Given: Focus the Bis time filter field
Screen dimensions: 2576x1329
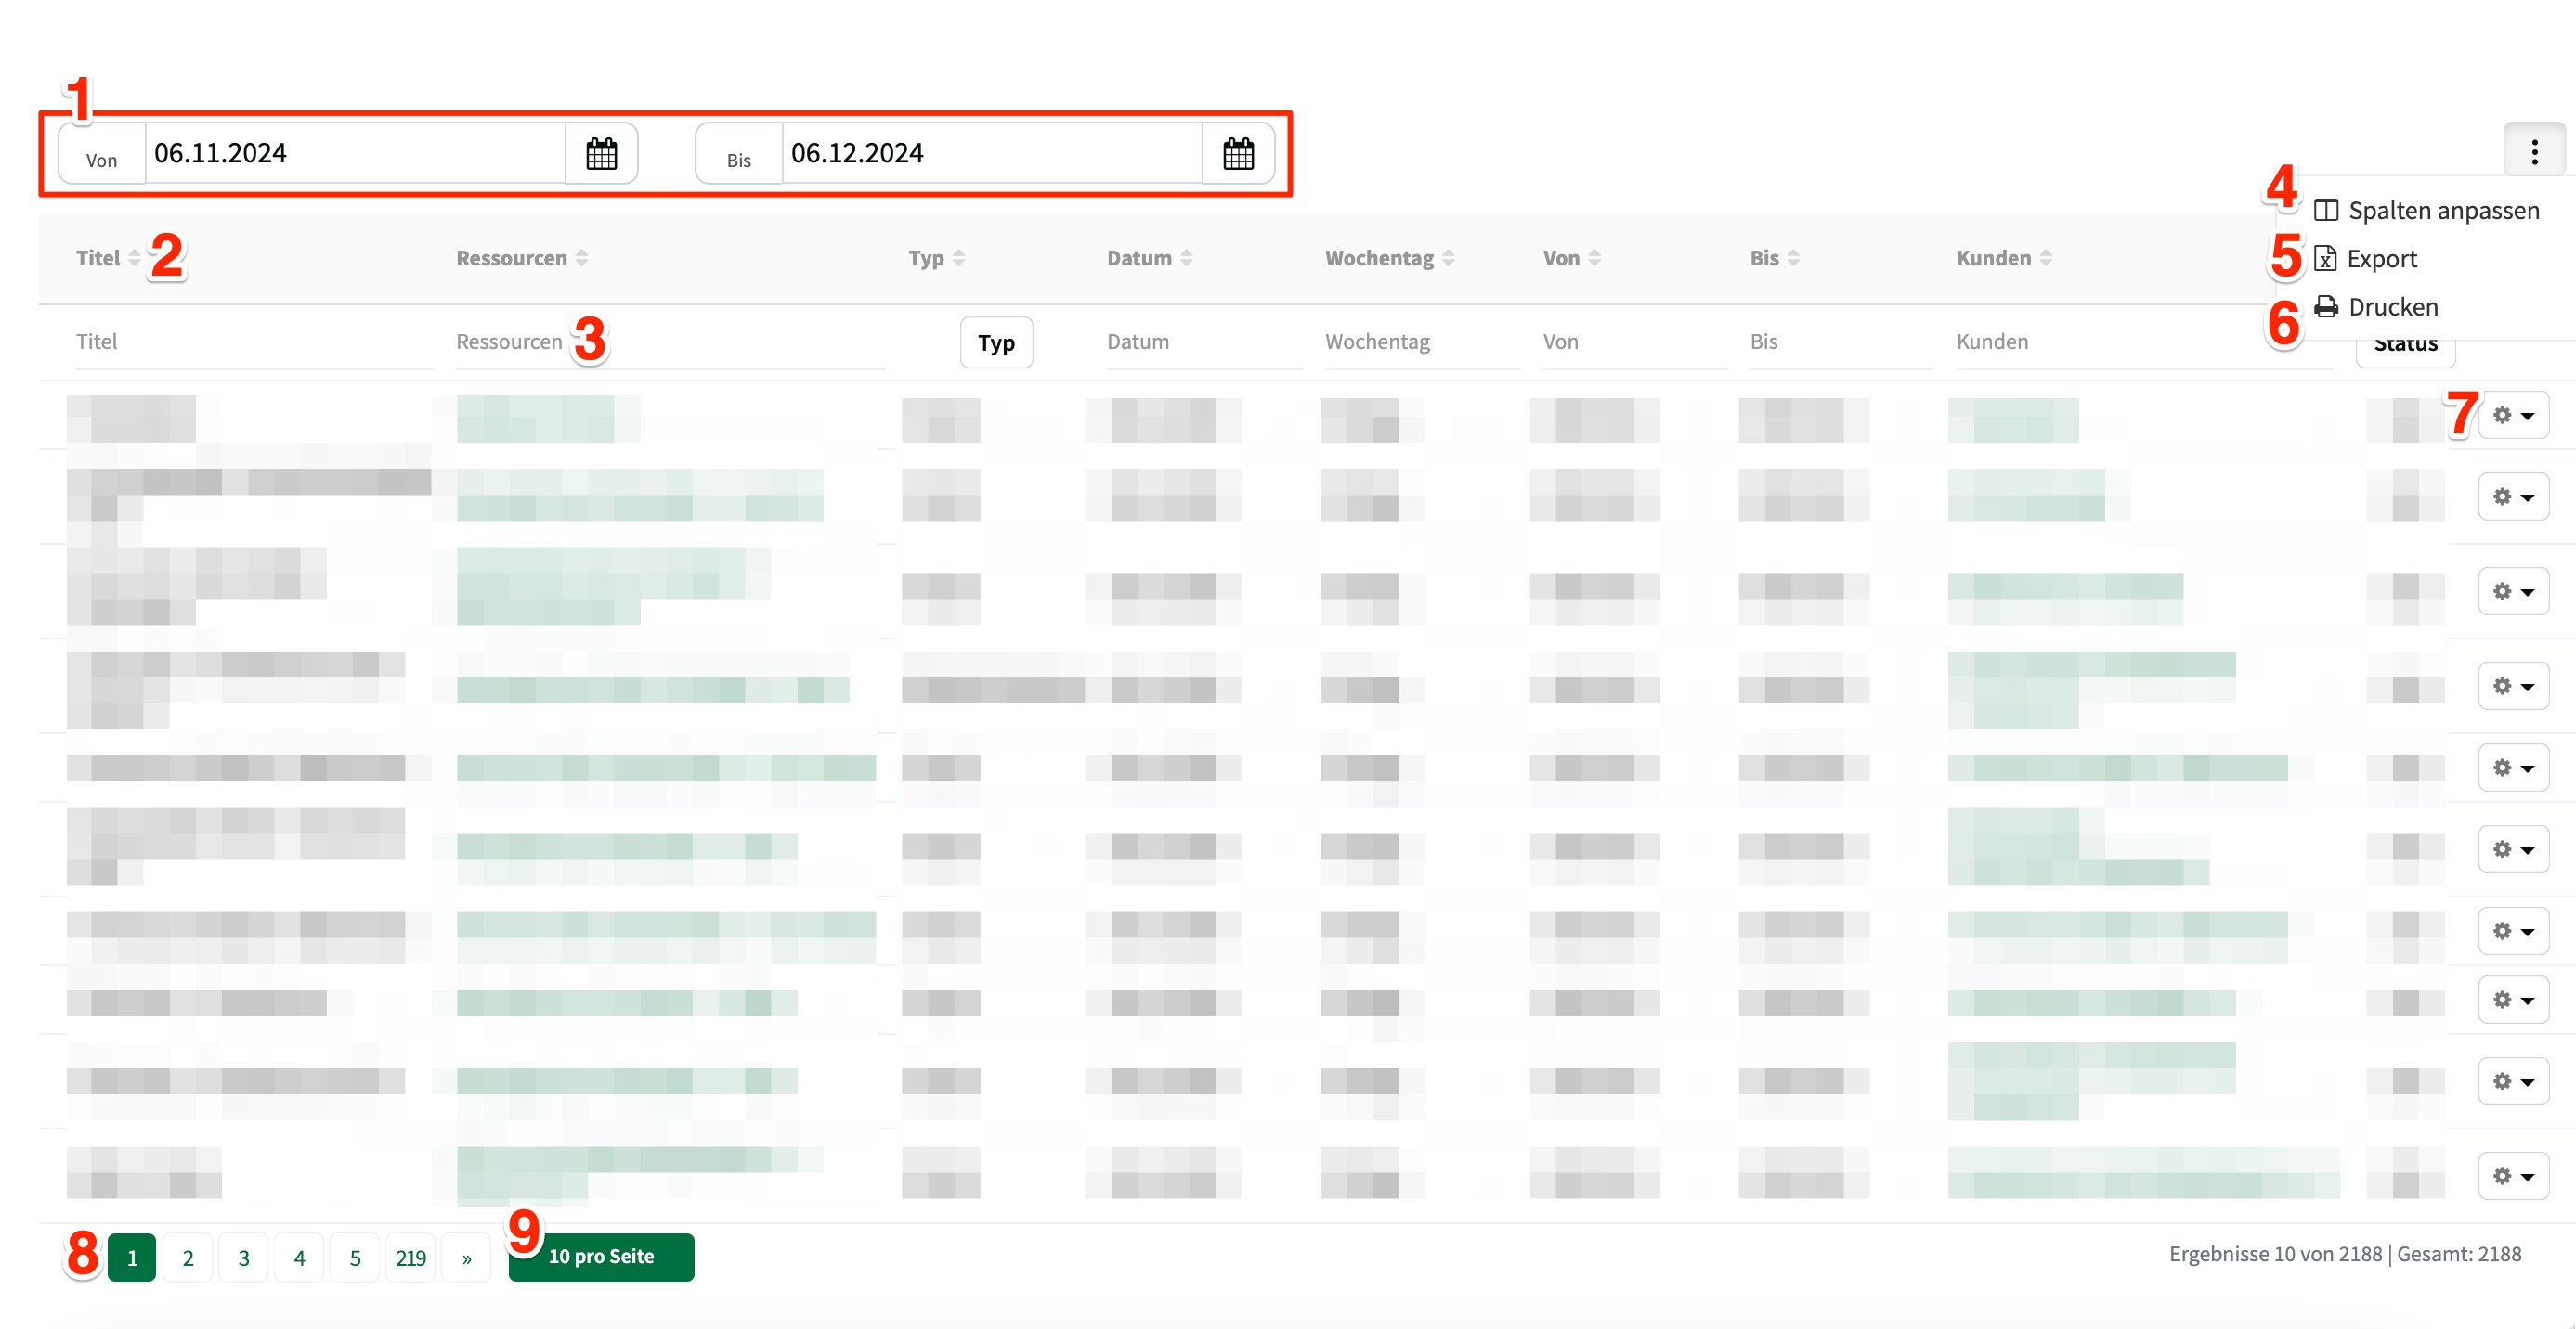Looking at the screenshot, I should (1841, 342).
